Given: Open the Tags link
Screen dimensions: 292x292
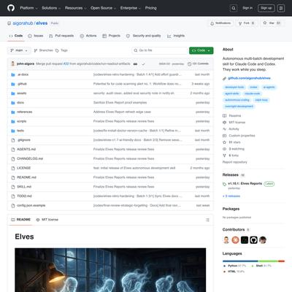Looking at the screenshot, I should [61, 50].
